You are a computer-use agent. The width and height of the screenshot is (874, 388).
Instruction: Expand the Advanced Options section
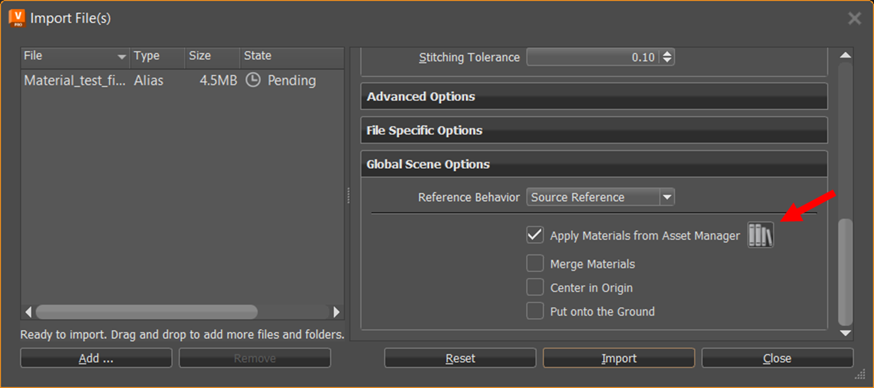pyautogui.click(x=593, y=96)
